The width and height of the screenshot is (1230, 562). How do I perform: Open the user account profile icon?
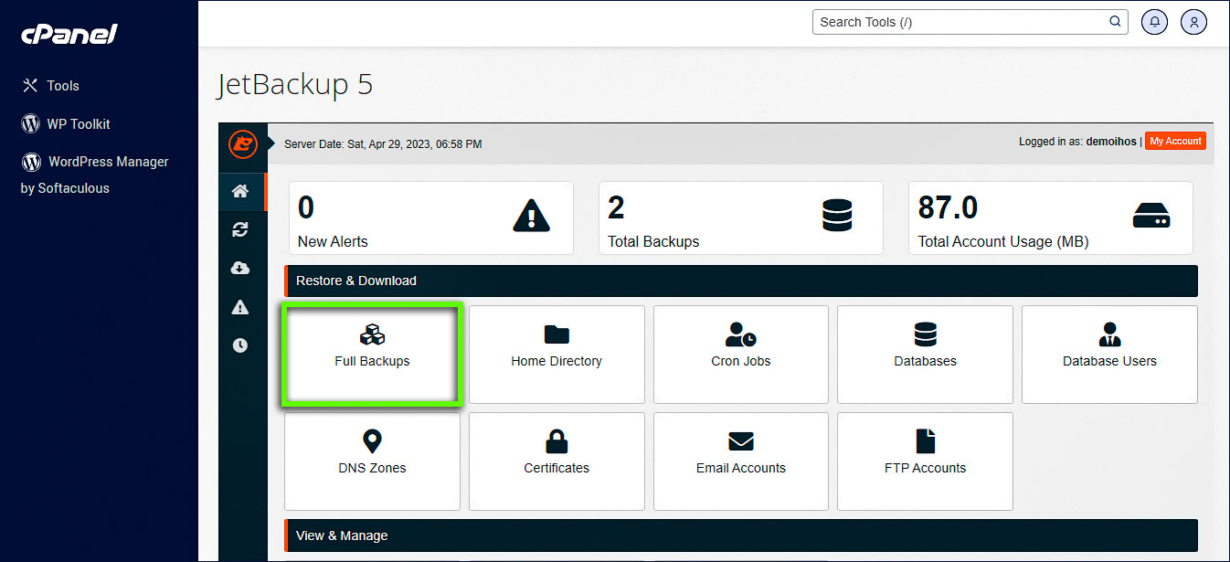click(x=1193, y=22)
